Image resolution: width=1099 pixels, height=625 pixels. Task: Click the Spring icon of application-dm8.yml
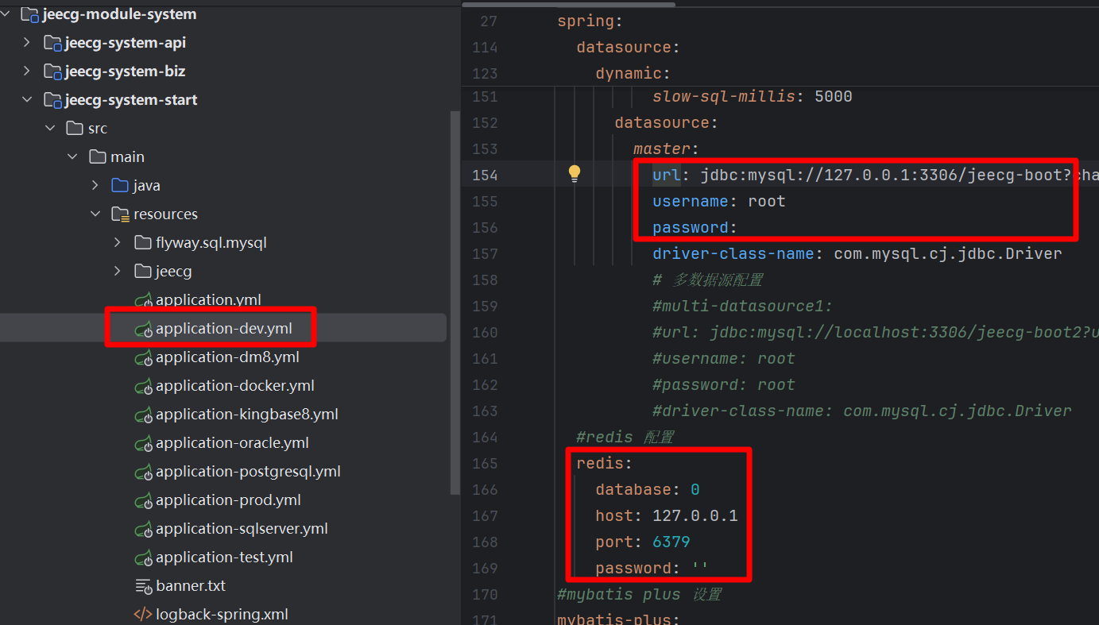143,357
